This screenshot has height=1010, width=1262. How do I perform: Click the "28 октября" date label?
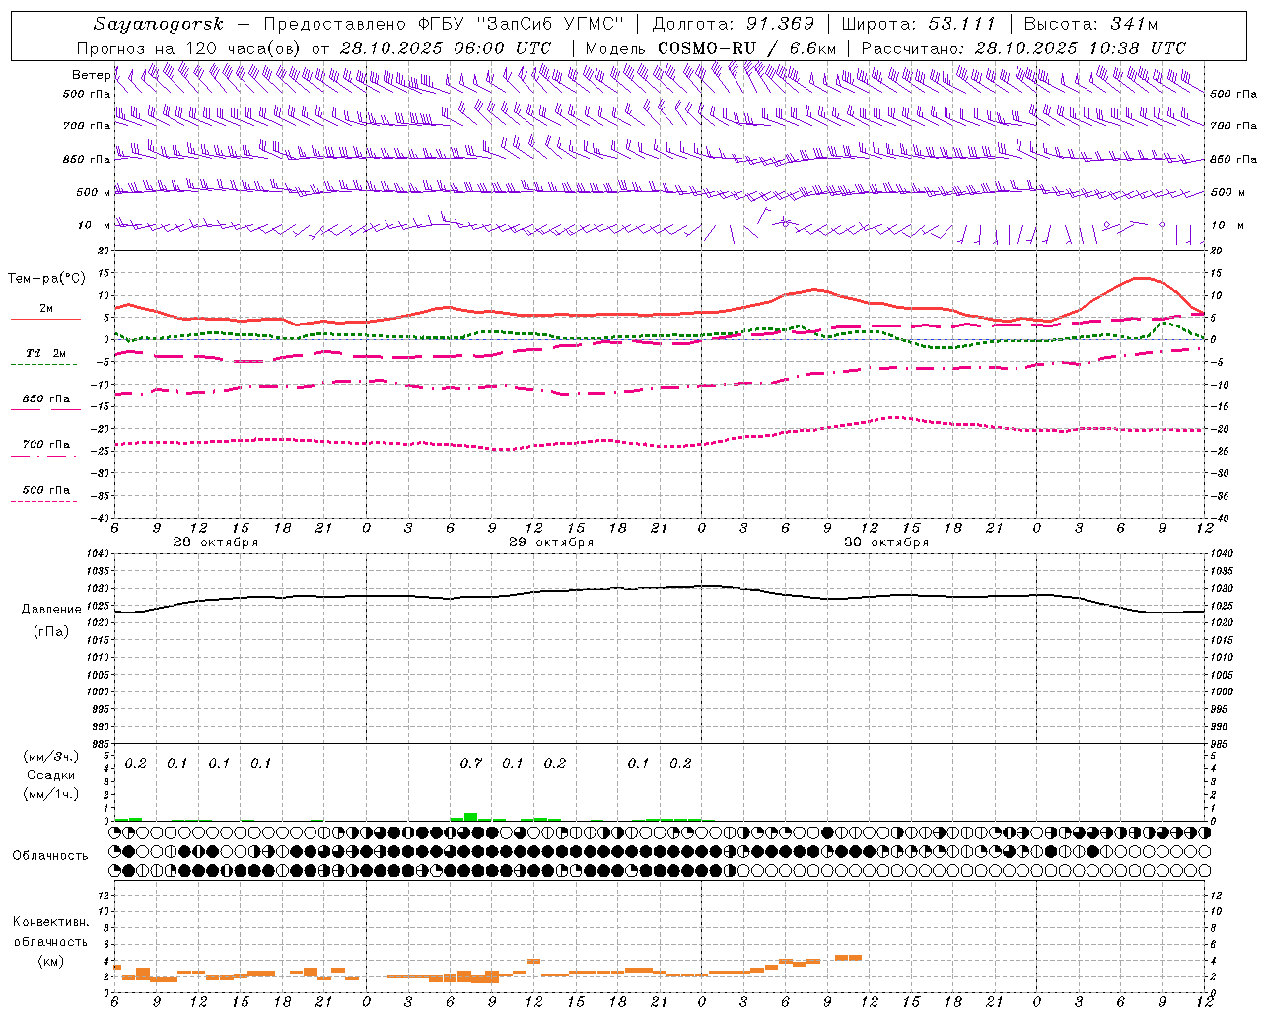[x=216, y=542]
